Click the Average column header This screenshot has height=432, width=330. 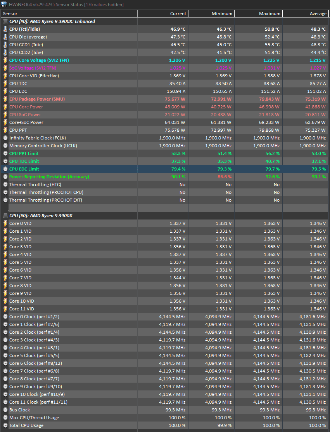306,14
